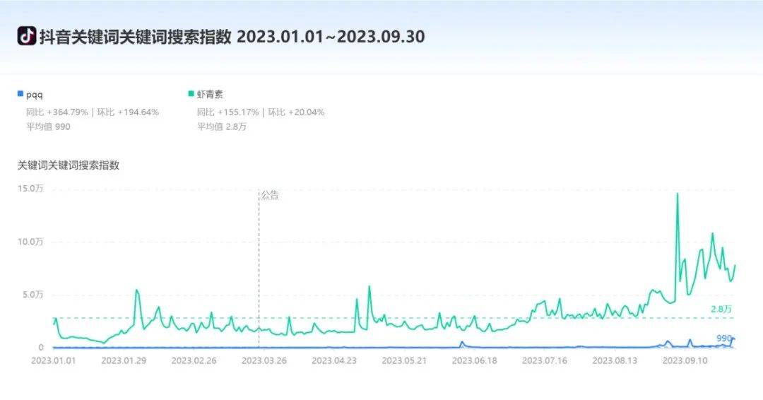
Task: Click the blue pqq legend square
Action: 20,94
